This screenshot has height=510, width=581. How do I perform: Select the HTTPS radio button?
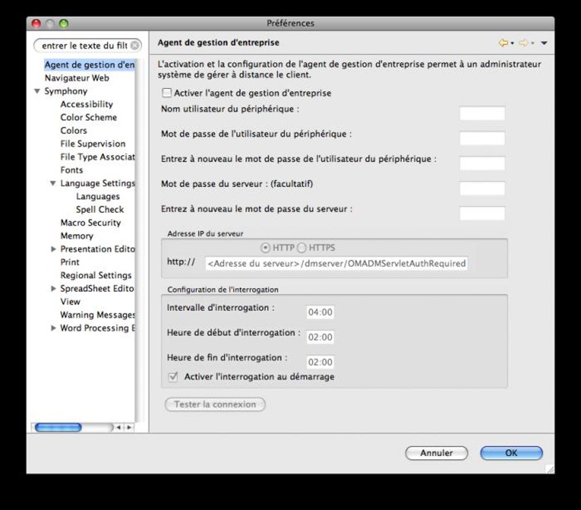tap(301, 248)
